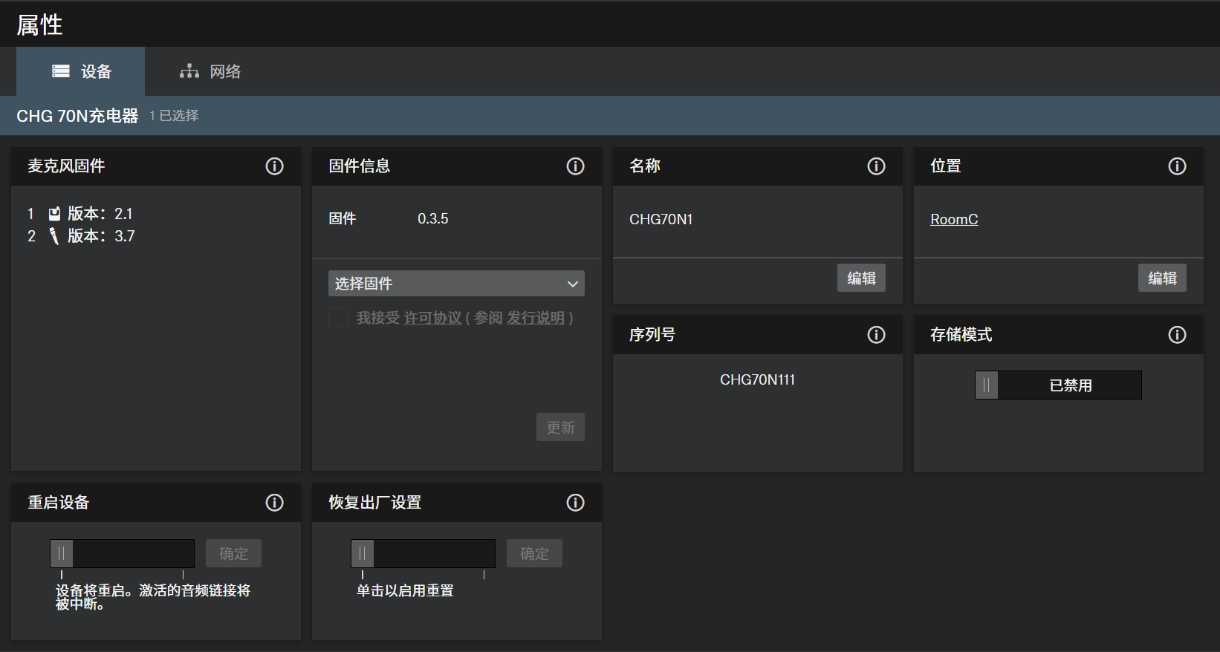Open info icon for 固件信息 panel
The height and width of the screenshot is (652, 1220).
(x=575, y=166)
